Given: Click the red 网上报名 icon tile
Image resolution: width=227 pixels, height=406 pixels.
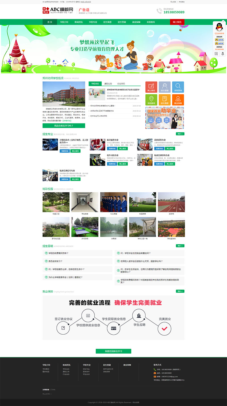Looking at the screenshot, I should (x=151, y=87).
